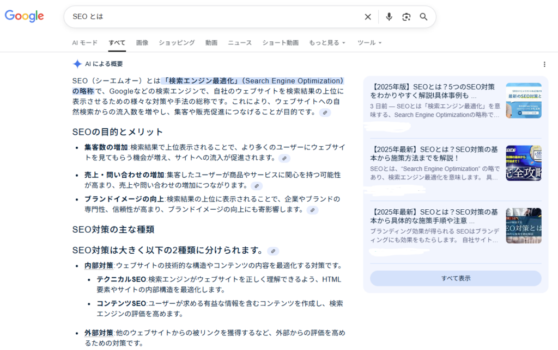Expand the もっと見る dropdown
This screenshot has height=350, width=558.
(327, 42)
